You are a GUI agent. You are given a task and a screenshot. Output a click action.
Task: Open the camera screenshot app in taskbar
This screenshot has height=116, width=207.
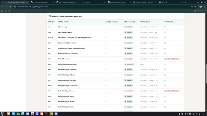point(27,114)
